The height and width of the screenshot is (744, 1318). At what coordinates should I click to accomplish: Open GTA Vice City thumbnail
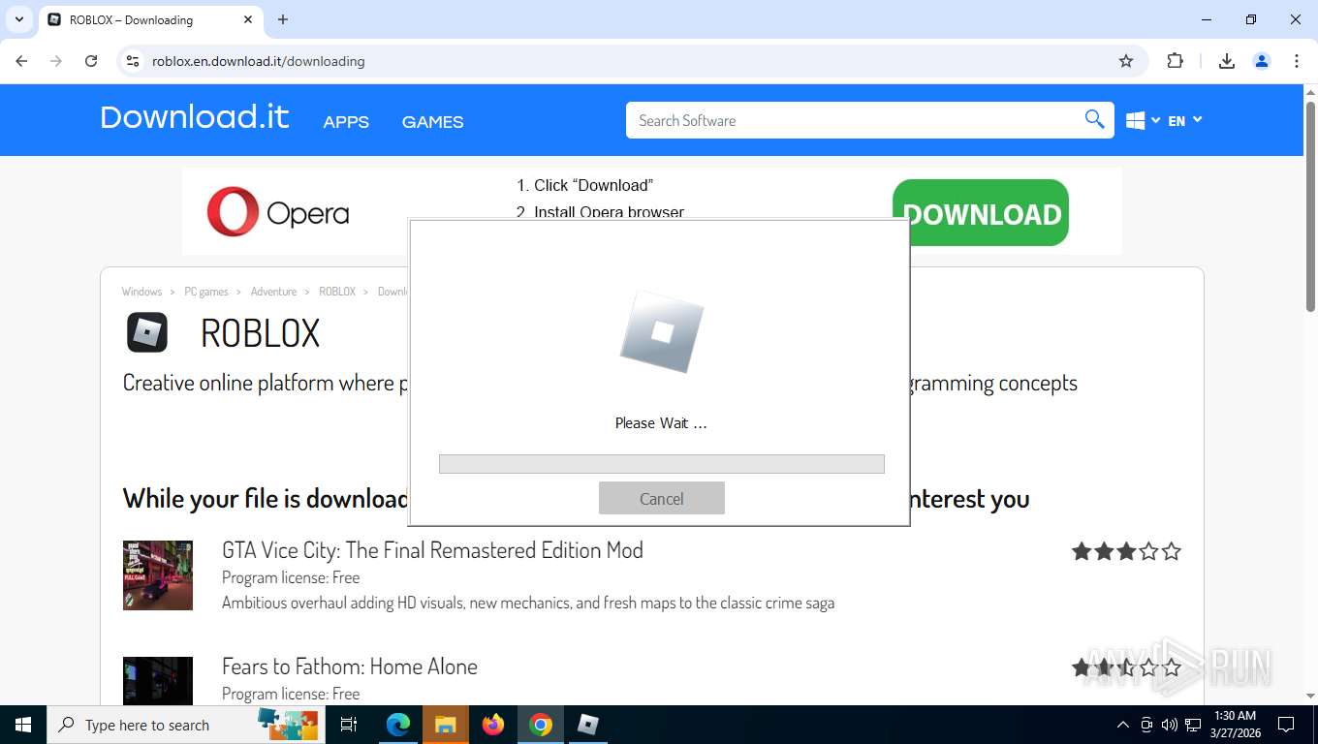(x=158, y=575)
